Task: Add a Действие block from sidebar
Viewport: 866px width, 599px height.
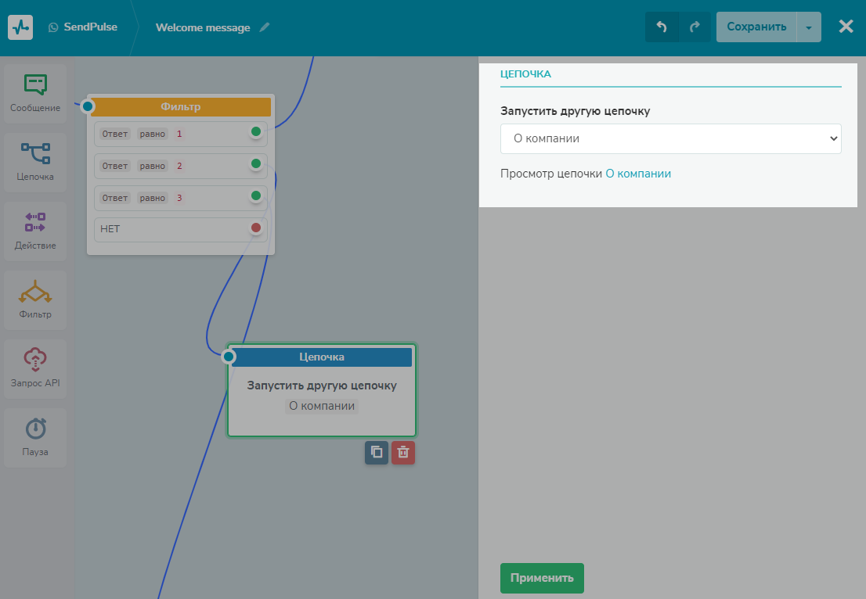Action: (35, 231)
